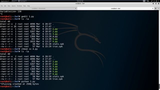Click green 4.py in second listing
The width and height of the screenshot is (160, 90).
(55, 69)
